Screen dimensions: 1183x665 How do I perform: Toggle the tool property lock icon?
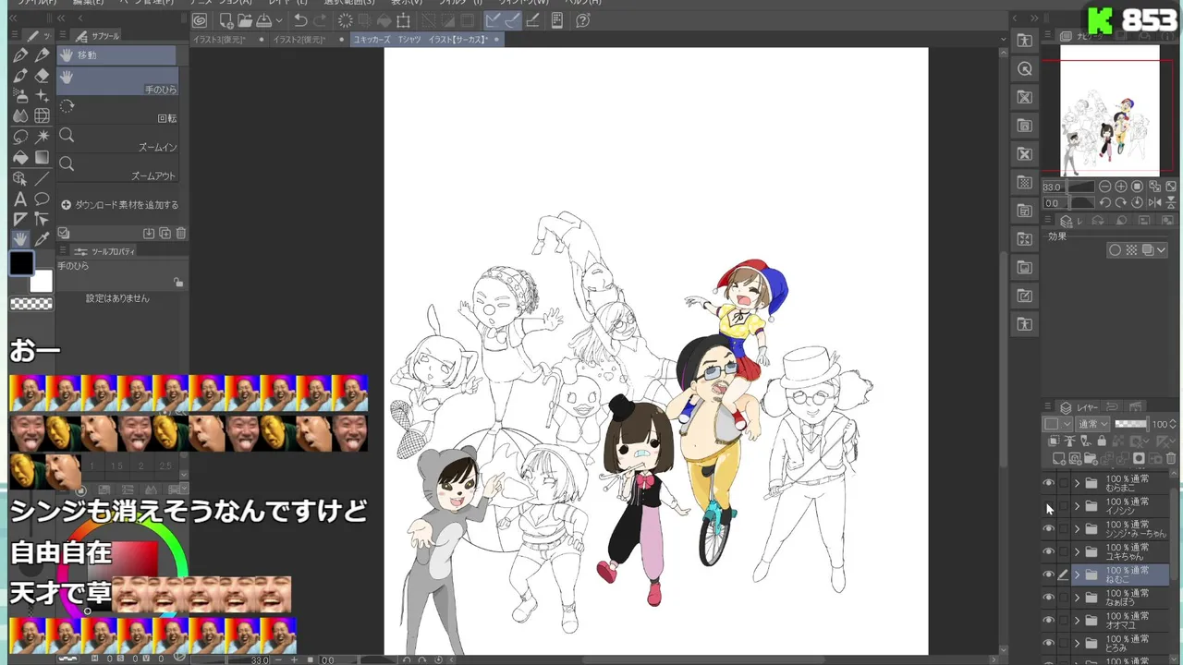pos(178,283)
